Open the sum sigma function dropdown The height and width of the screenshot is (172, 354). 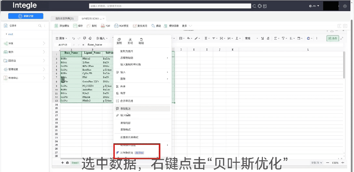click(277, 38)
